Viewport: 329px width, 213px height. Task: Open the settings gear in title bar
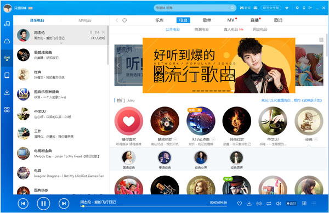(297, 8)
